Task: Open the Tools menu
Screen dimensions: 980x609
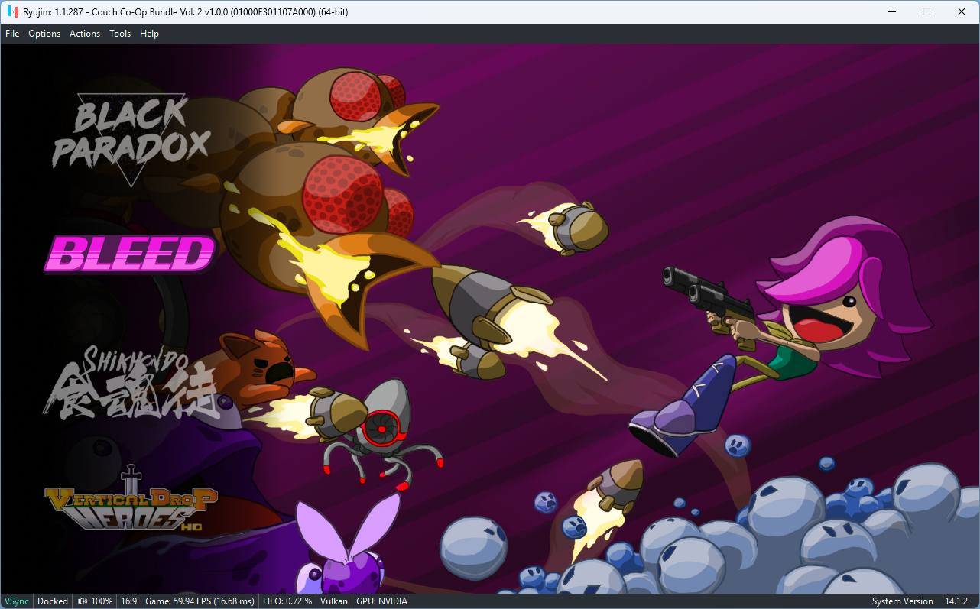Action: 120,34
